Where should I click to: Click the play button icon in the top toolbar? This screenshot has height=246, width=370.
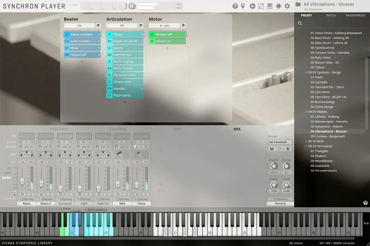tap(252, 6)
